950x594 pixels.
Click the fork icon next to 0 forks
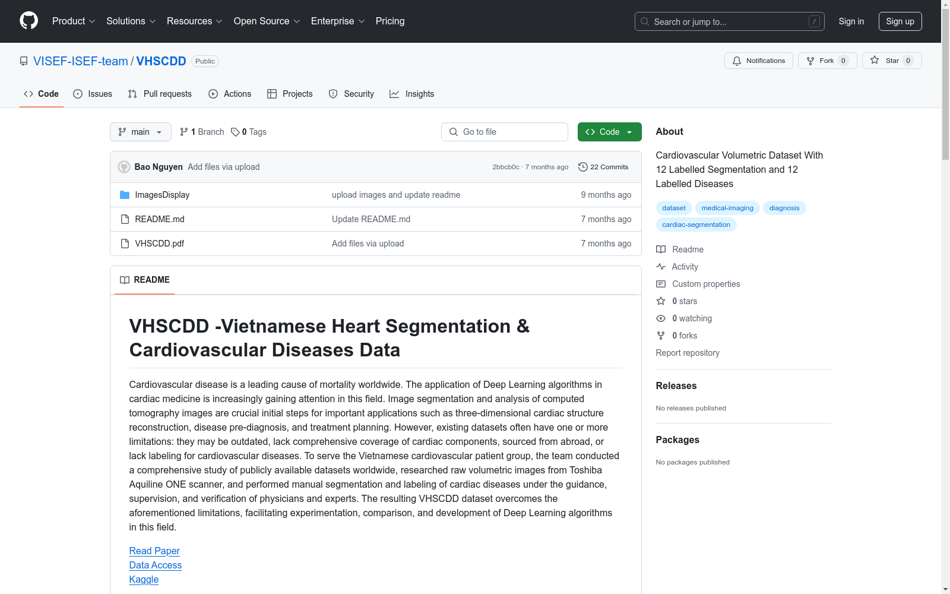661,336
